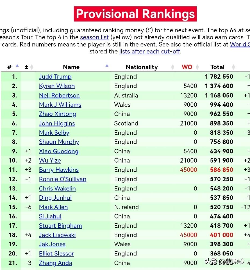Click the red WO column header
Screen dimensions: 250x270
(x=187, y=67)
